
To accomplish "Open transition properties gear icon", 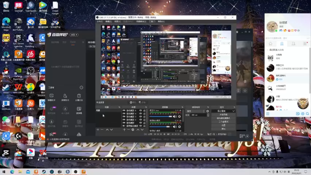I will coord(208,111).
